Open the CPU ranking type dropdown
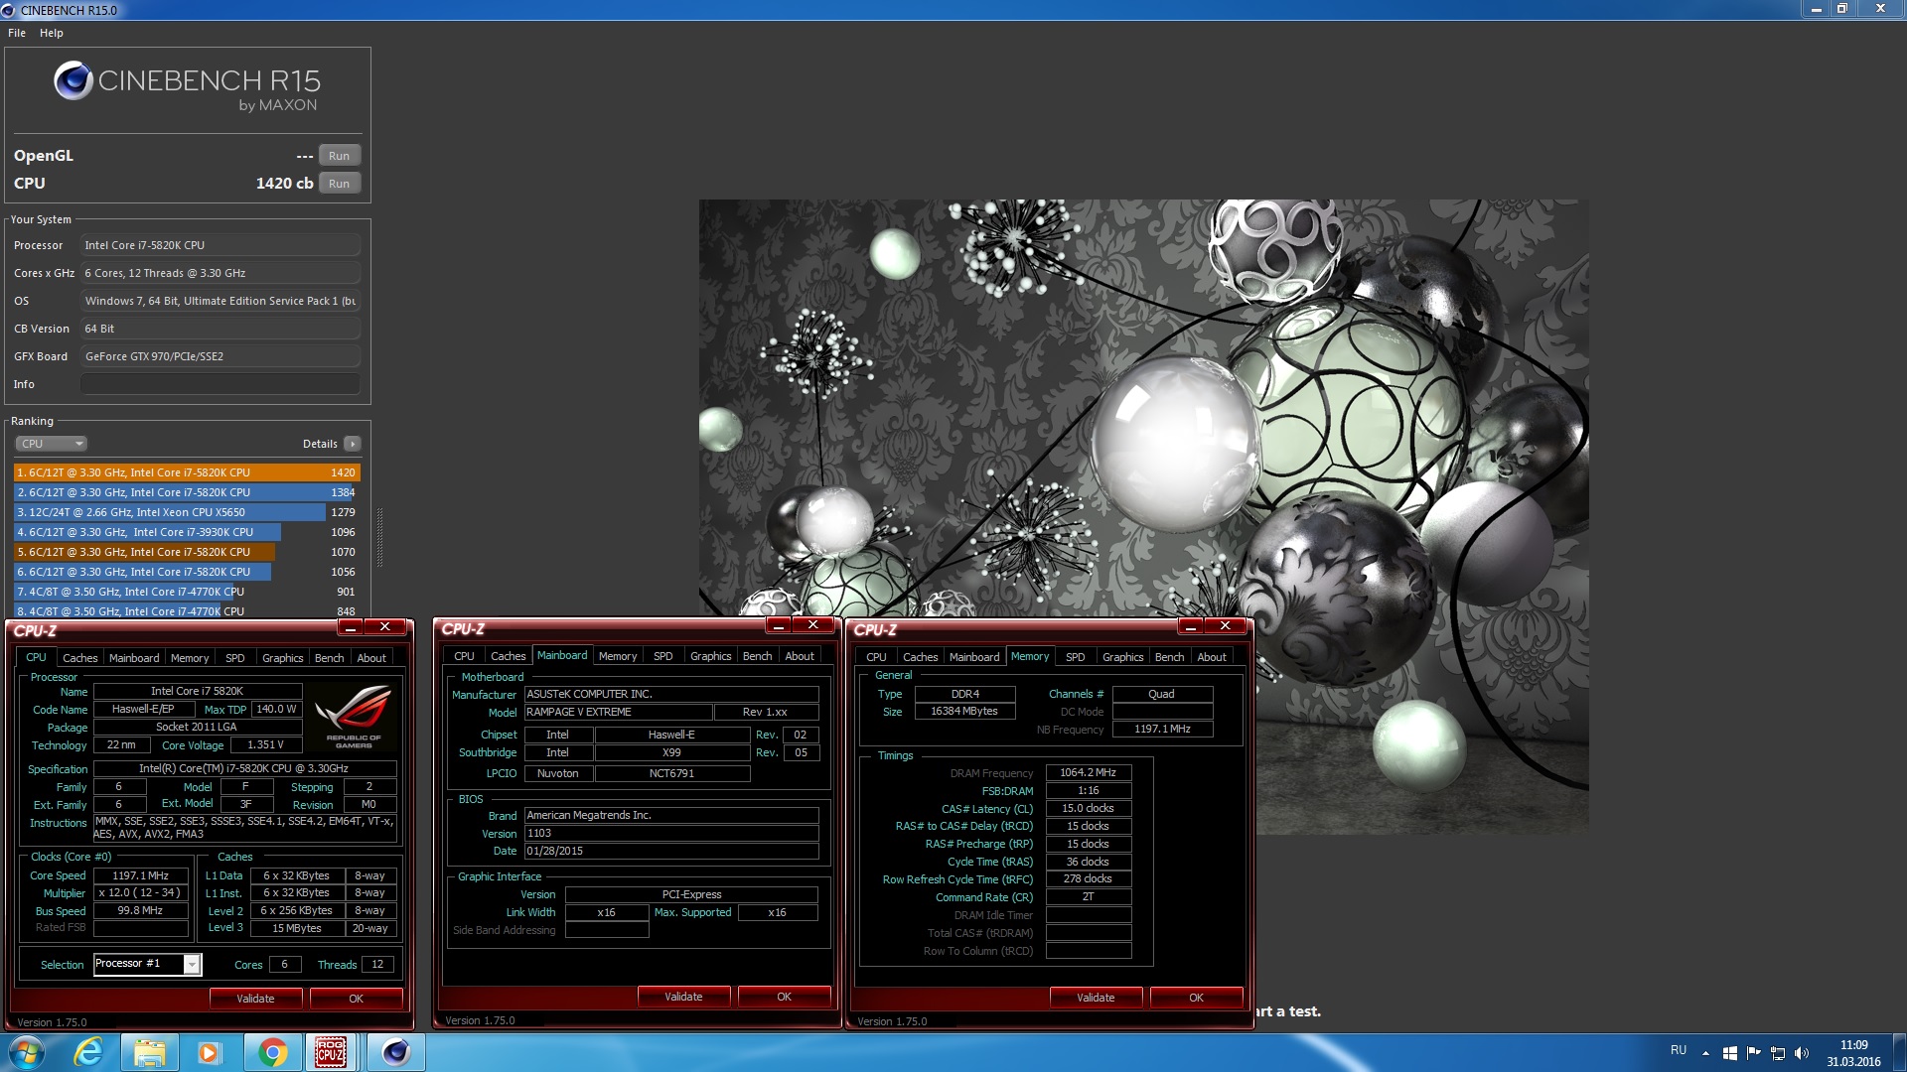The height and width of the screenshot is (1072, 1907). tap(52, 444)
